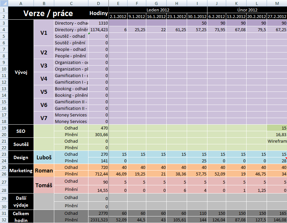Click the 'Roman' name cell
The image size is (287, 223).
44,171
